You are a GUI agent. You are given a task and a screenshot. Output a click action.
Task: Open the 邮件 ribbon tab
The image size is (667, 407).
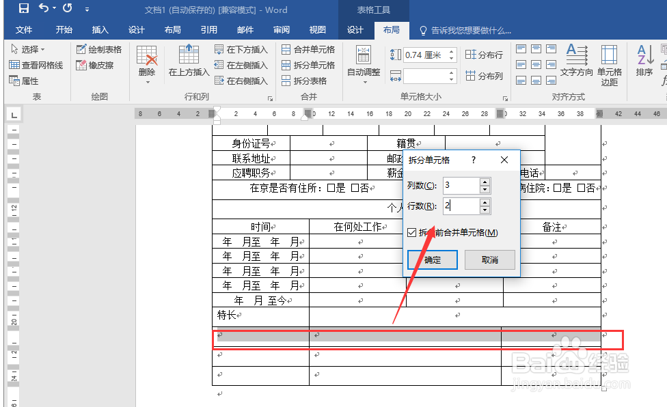tap(245, 30)
